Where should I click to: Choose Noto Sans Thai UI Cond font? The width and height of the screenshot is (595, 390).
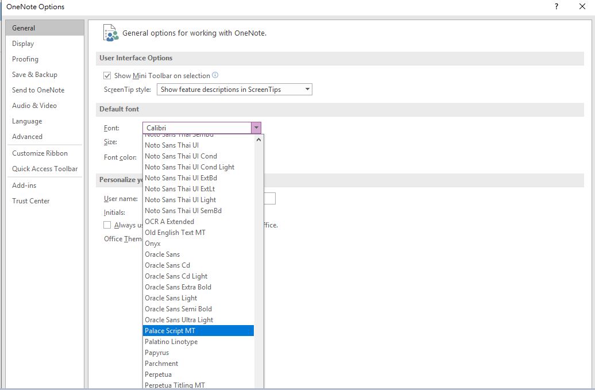coord(199,156)
